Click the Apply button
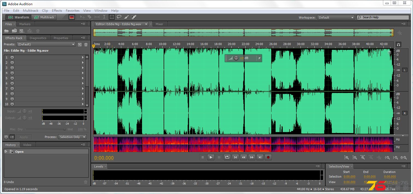413x194 pixels. click(24, 137)
